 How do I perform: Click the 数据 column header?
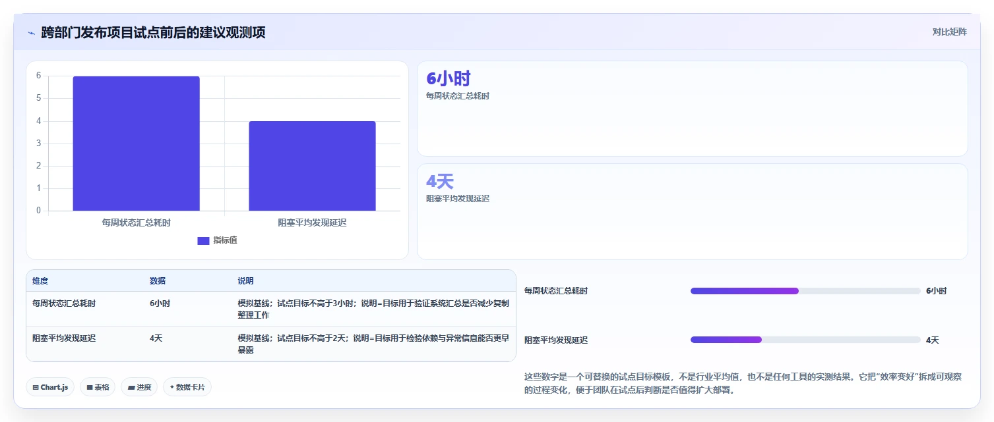click(x=158, y=281)
